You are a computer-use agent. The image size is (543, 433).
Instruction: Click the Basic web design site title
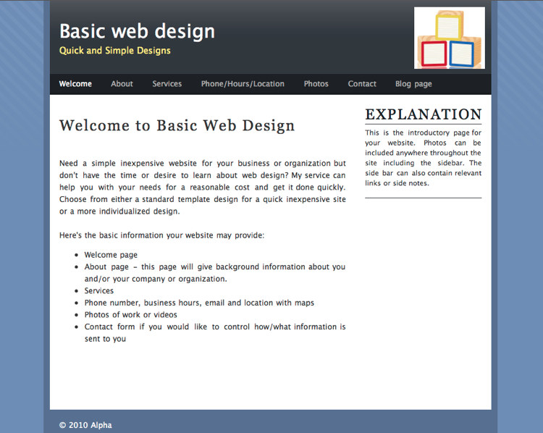137,31
